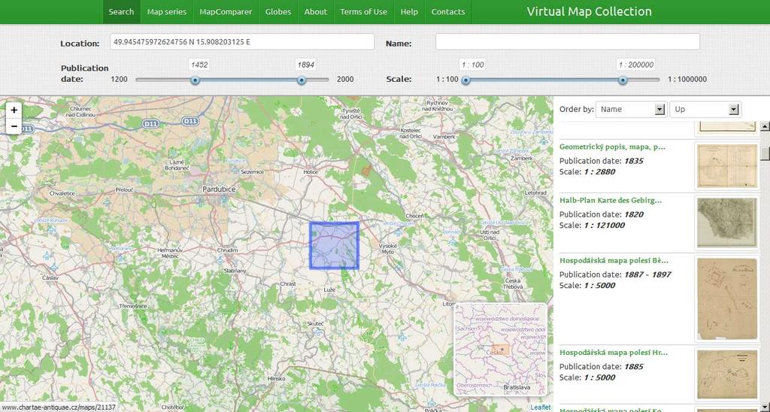Screen dimensions: 770x412
Task: Click the Choceň town label
Action: point(415,216)
